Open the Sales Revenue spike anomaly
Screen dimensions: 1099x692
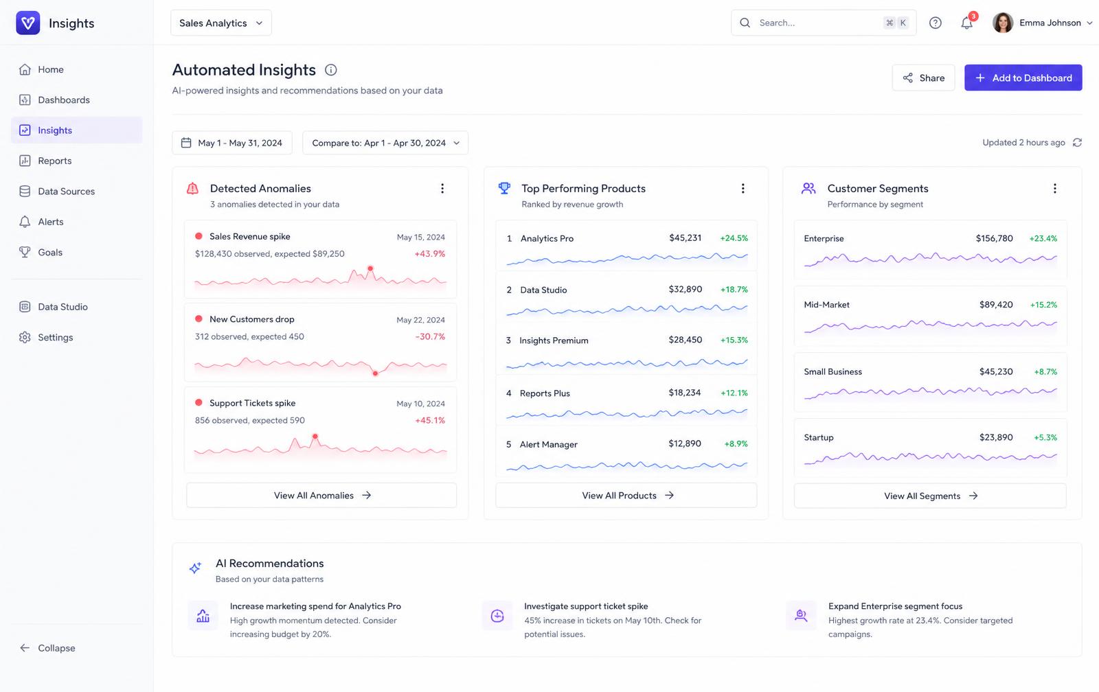(x=320, y=259)
